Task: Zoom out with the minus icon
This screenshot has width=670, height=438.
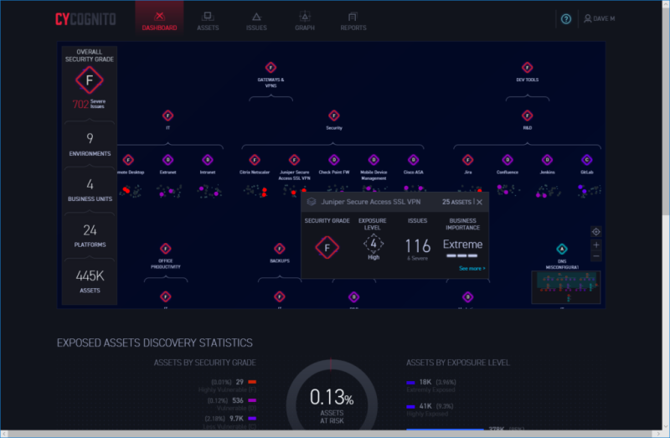Action: [596, 256]
